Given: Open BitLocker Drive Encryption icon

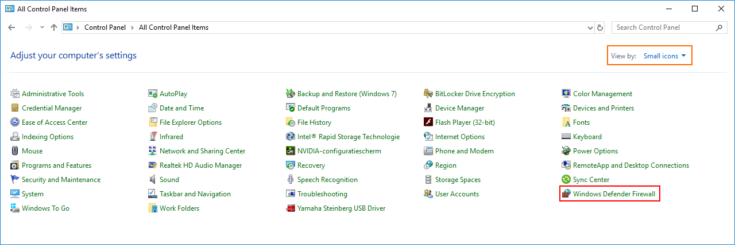Looking at the screenshot, I should [428, 94].
